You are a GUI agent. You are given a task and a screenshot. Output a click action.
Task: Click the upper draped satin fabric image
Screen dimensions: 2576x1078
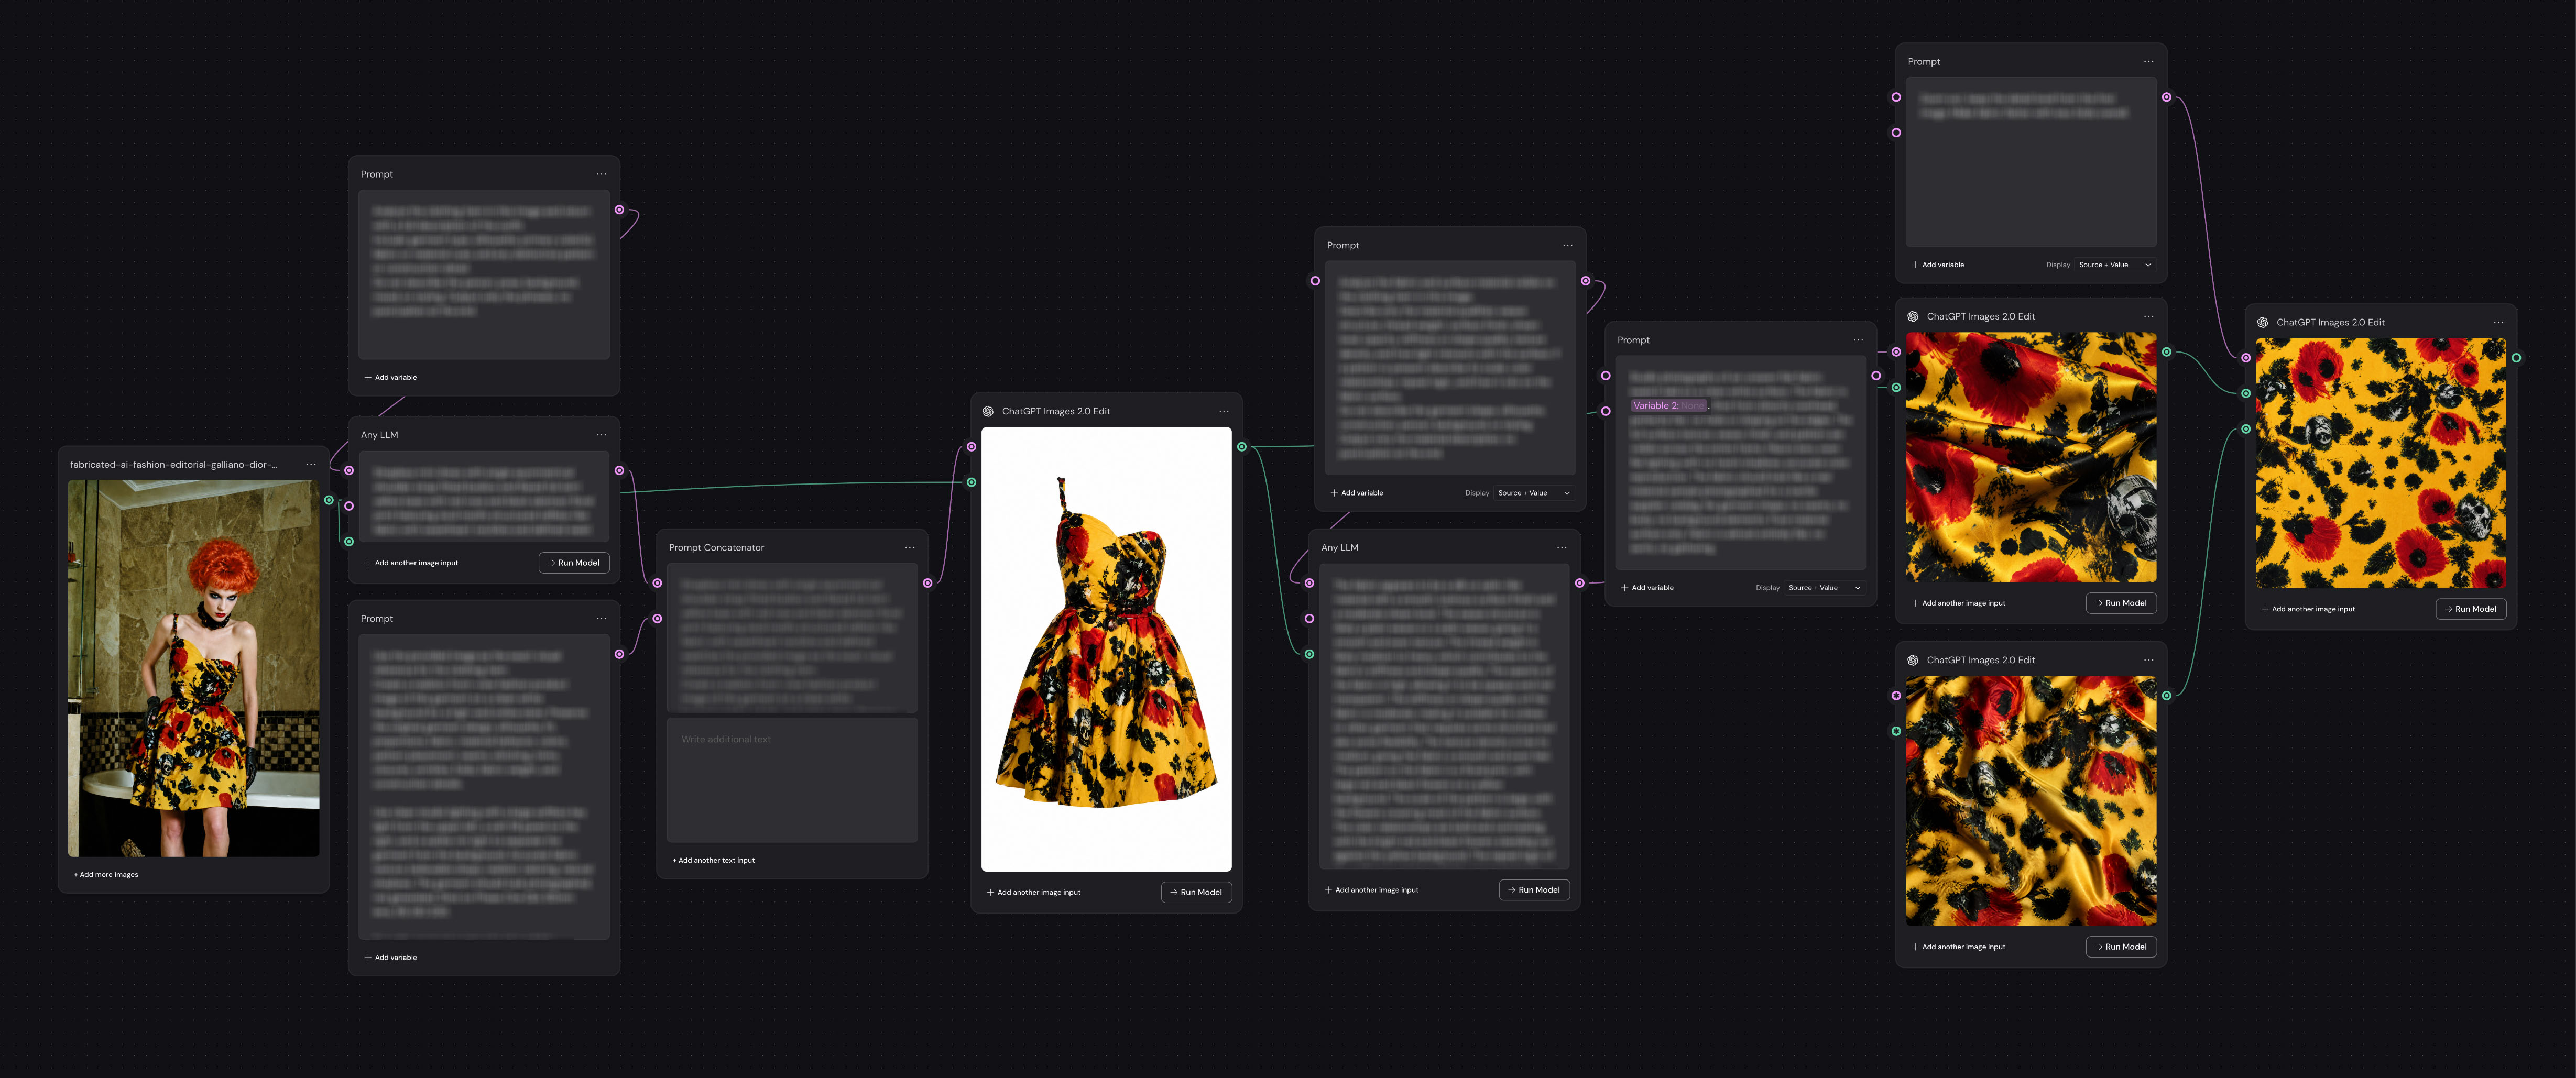2031,457
